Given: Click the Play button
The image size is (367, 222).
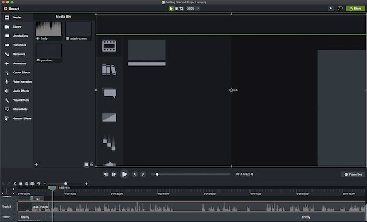Looking at the screenshot, I should coord(124,174).
